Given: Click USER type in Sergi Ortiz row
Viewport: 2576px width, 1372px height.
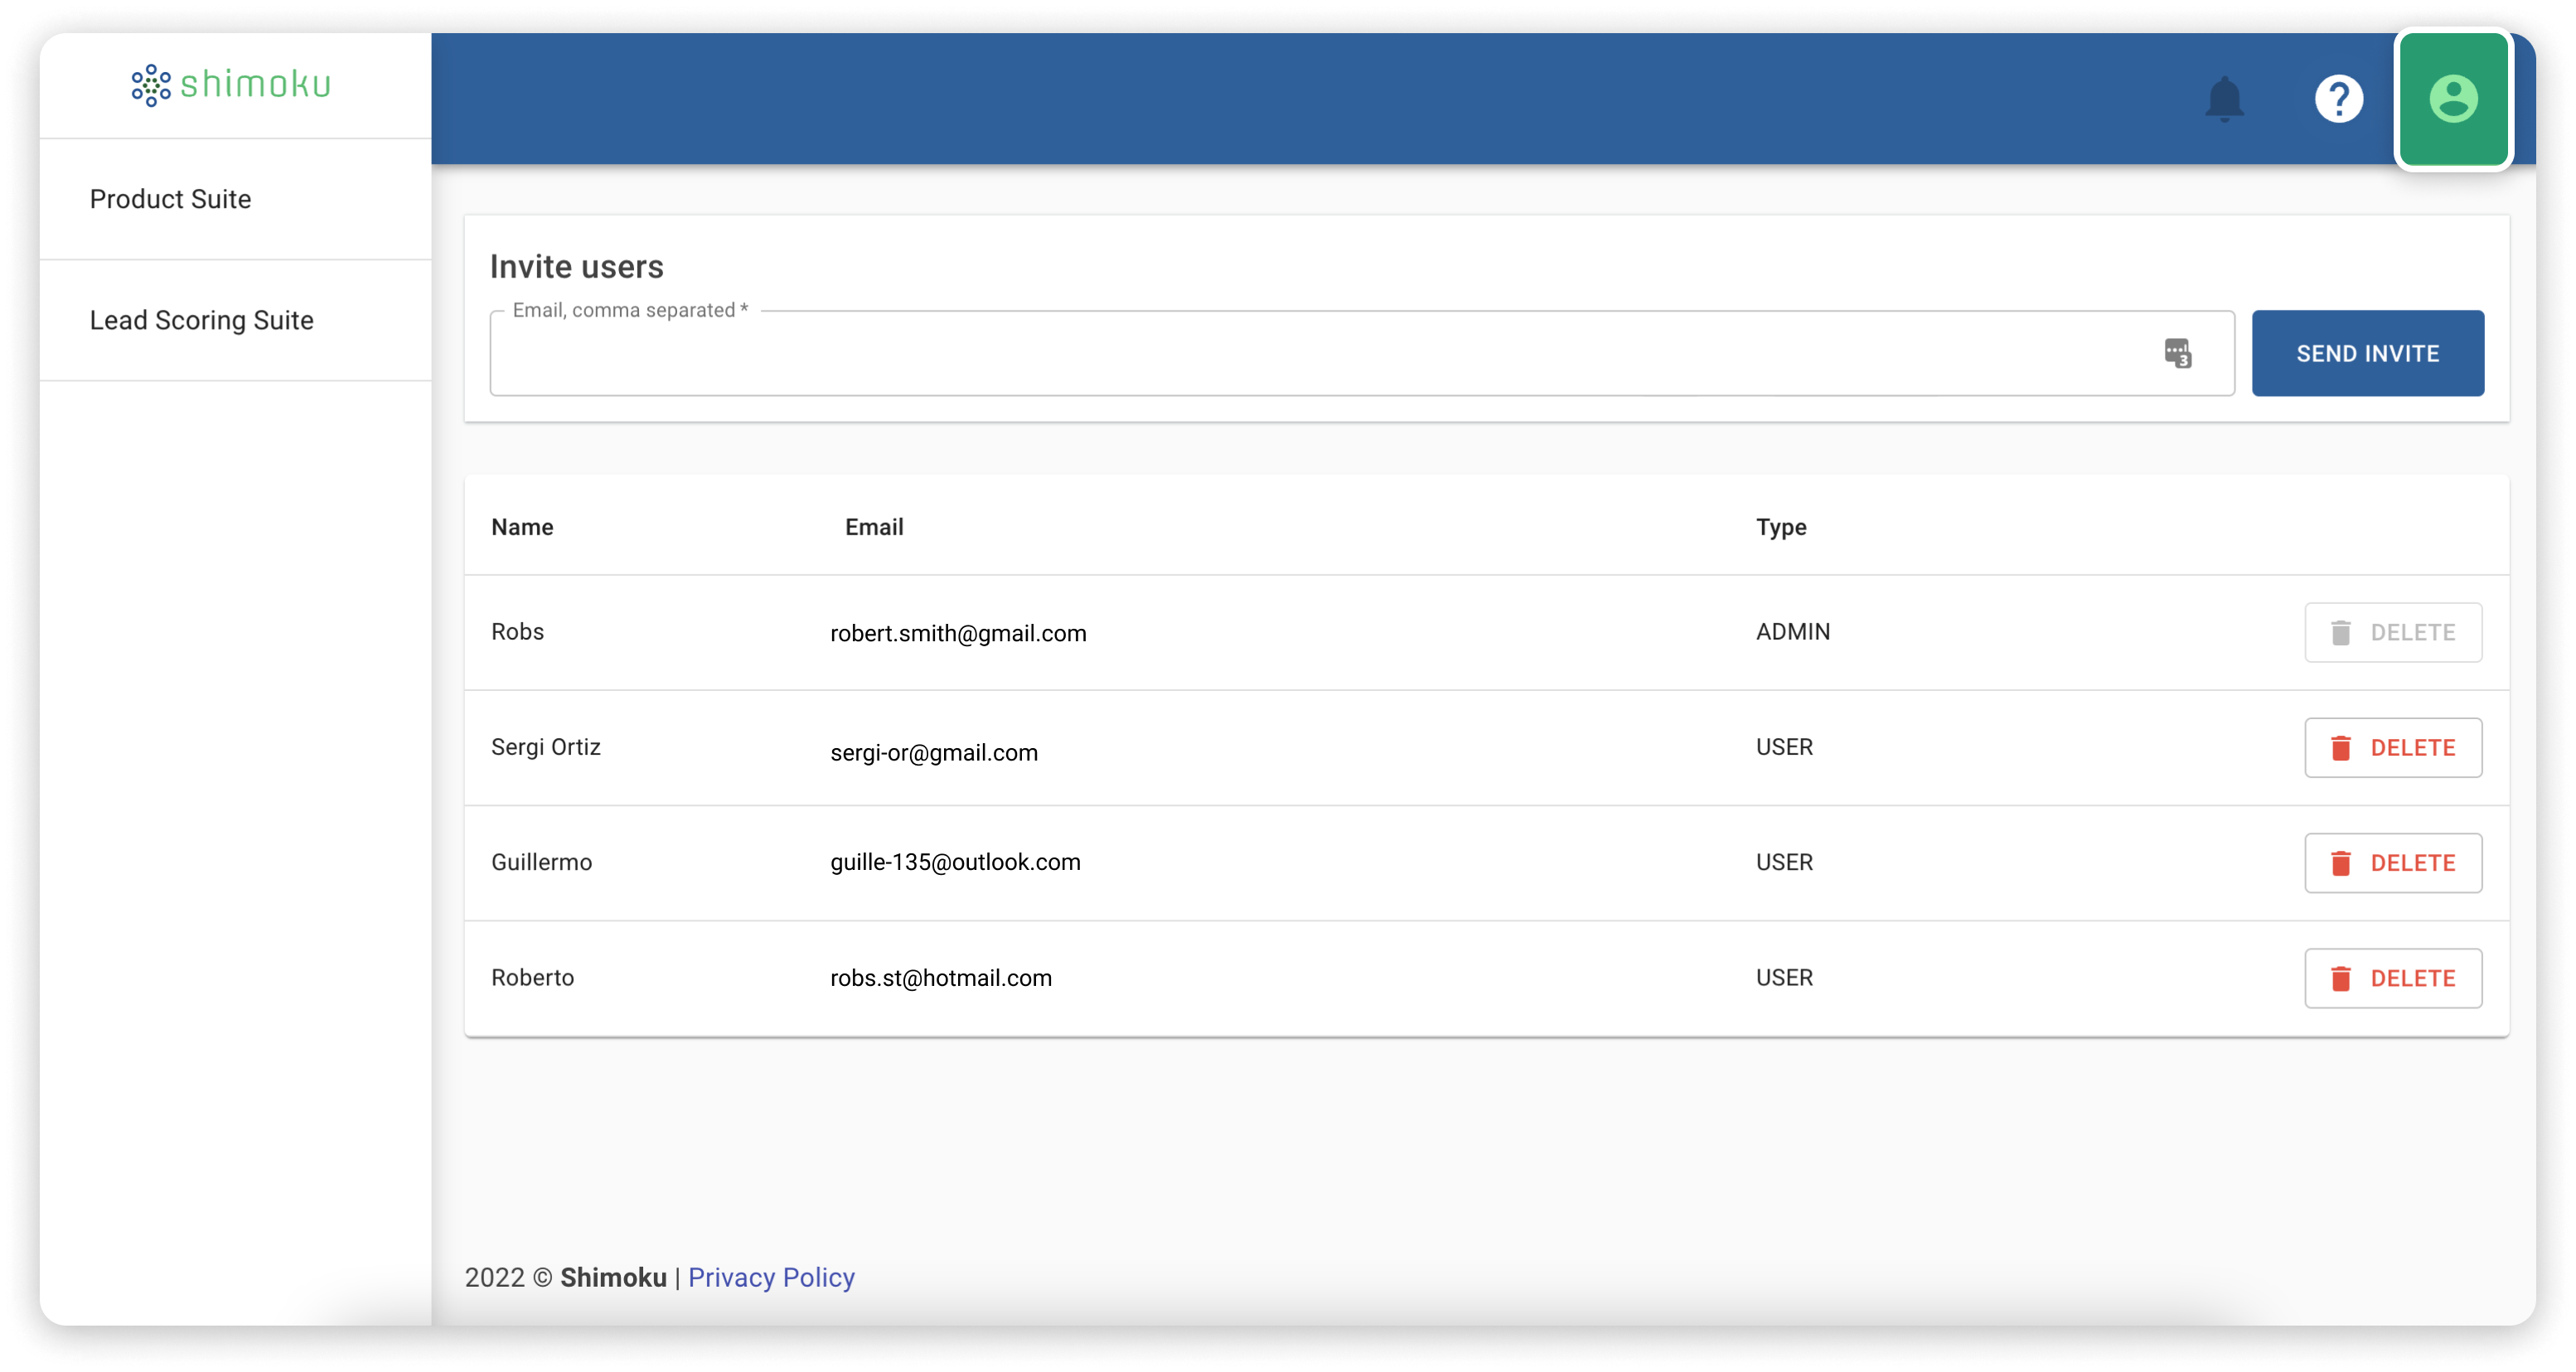Looking at the screenshot, I should pos(1784,747).
